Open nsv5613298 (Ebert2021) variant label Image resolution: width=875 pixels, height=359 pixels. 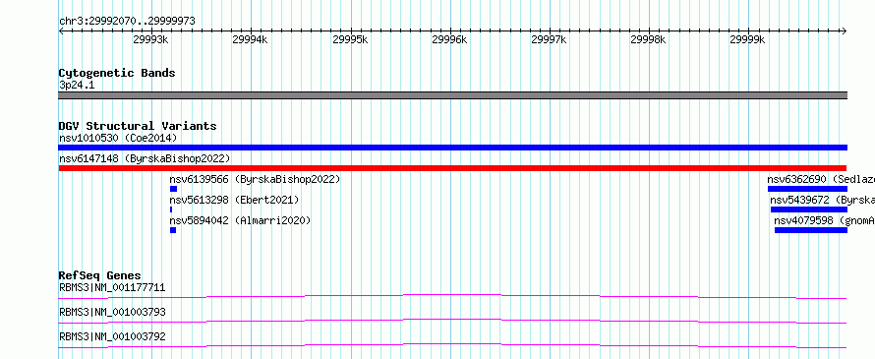234,200
